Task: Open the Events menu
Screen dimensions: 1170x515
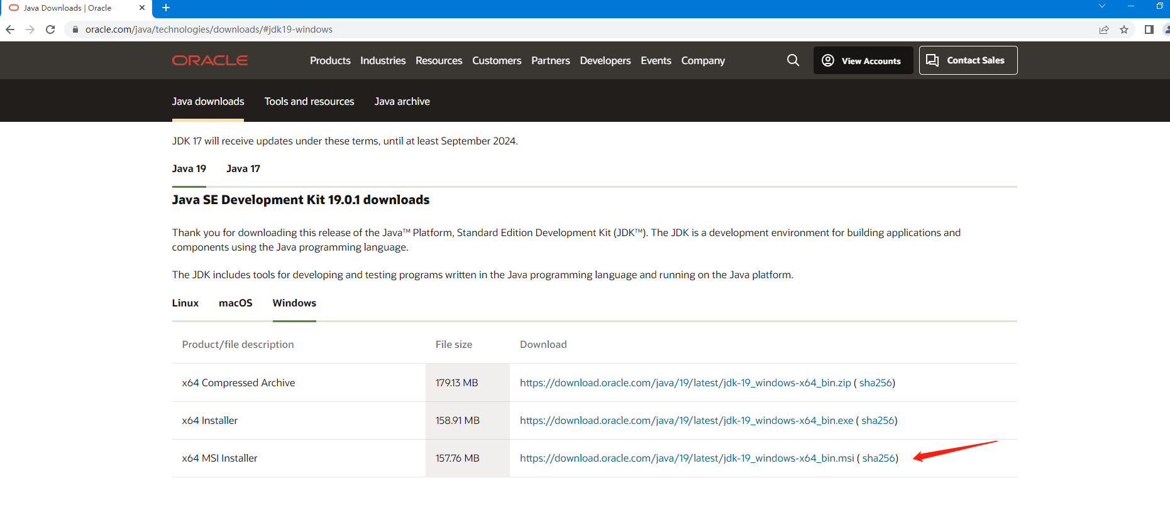Action: pos(656,60)
